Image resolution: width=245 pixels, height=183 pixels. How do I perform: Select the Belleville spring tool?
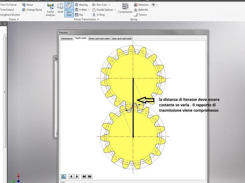tap(141, 10)
